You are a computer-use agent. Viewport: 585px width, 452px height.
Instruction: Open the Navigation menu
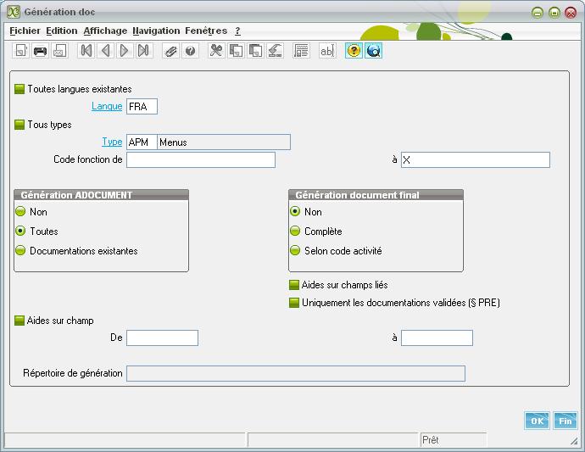[156, 31]
